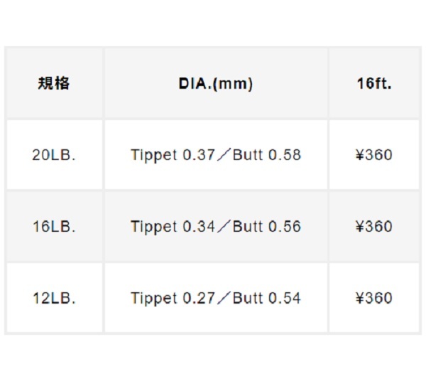Viewport: 426px width, 374px height.
Task: Click Tippet 0.27／Butt 0.54 cell
Action: pyautogui.click(x=216, y=298)
